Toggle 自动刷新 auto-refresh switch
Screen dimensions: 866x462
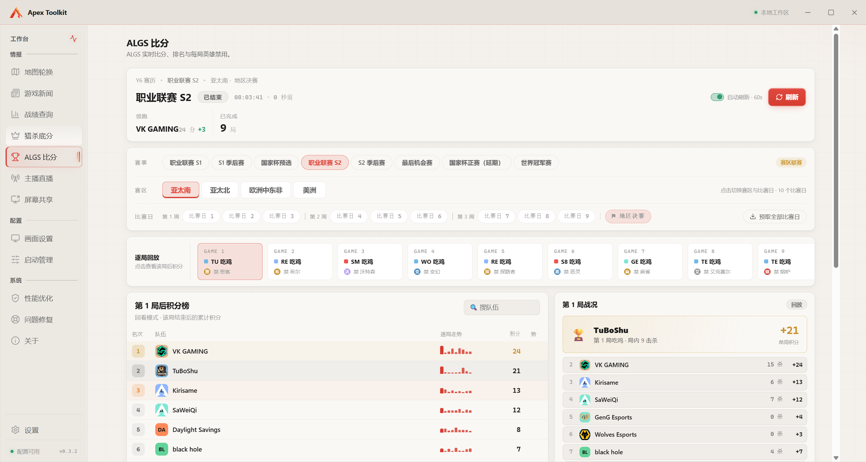717,97
